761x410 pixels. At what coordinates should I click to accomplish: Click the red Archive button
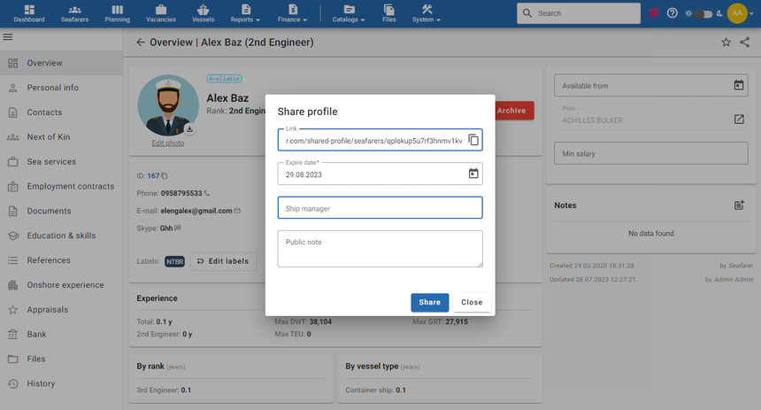pyautogui.click(x=514, y=111)
